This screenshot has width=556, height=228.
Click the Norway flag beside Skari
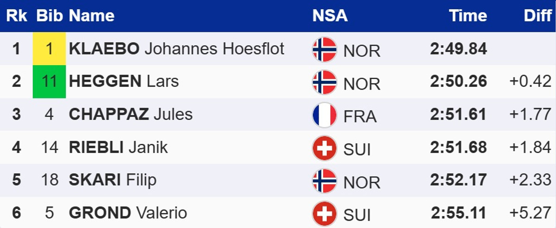[324, 180]
